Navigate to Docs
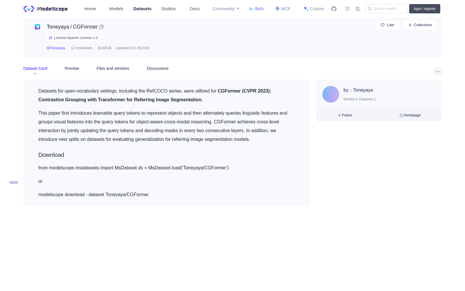 195,9
